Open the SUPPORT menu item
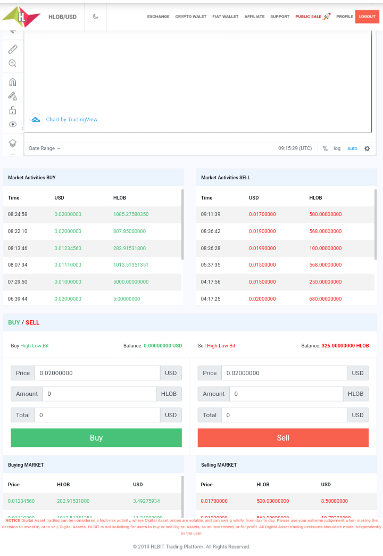This screenshot has height=556, width=383. (280, 16)
